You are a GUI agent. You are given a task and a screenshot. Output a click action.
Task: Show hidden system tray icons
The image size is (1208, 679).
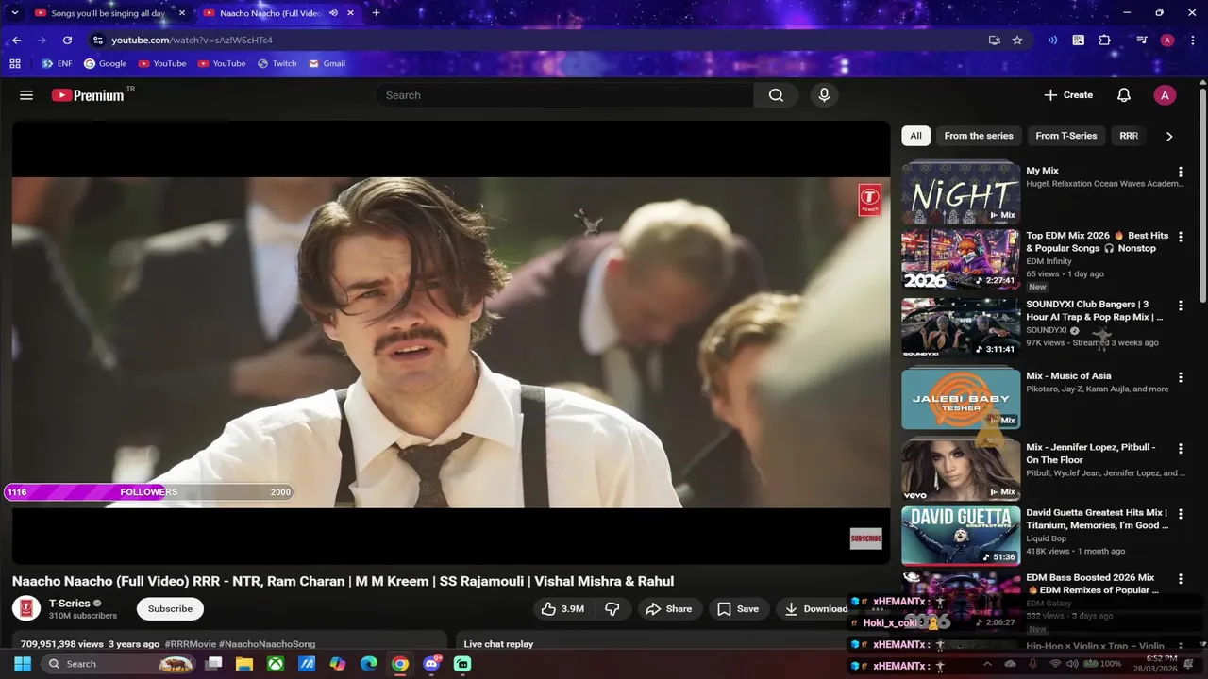pyautogui.click(x=987, y=664)
